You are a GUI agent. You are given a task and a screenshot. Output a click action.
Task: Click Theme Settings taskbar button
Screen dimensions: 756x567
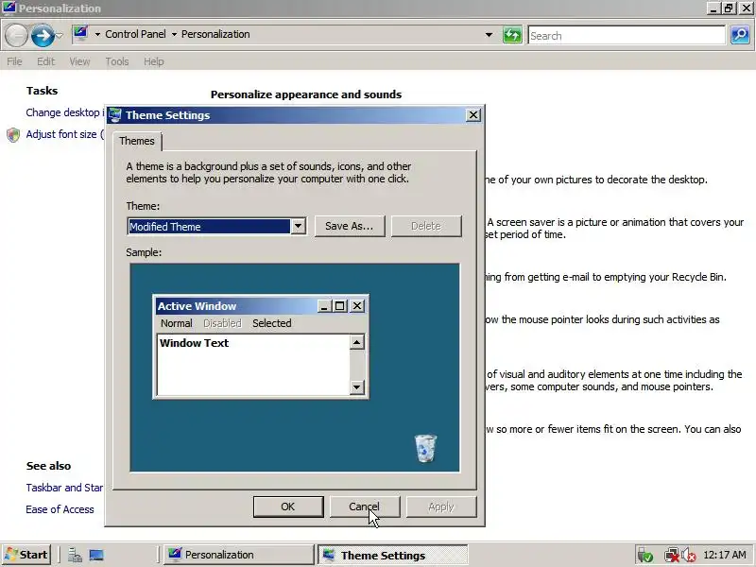point(392,555)
